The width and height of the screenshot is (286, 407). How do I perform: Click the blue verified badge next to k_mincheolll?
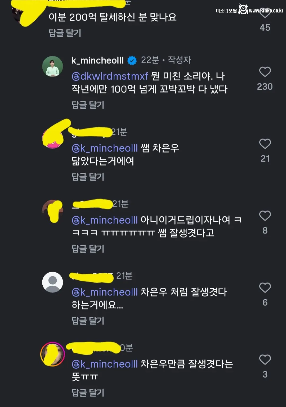tap(132, 60)
